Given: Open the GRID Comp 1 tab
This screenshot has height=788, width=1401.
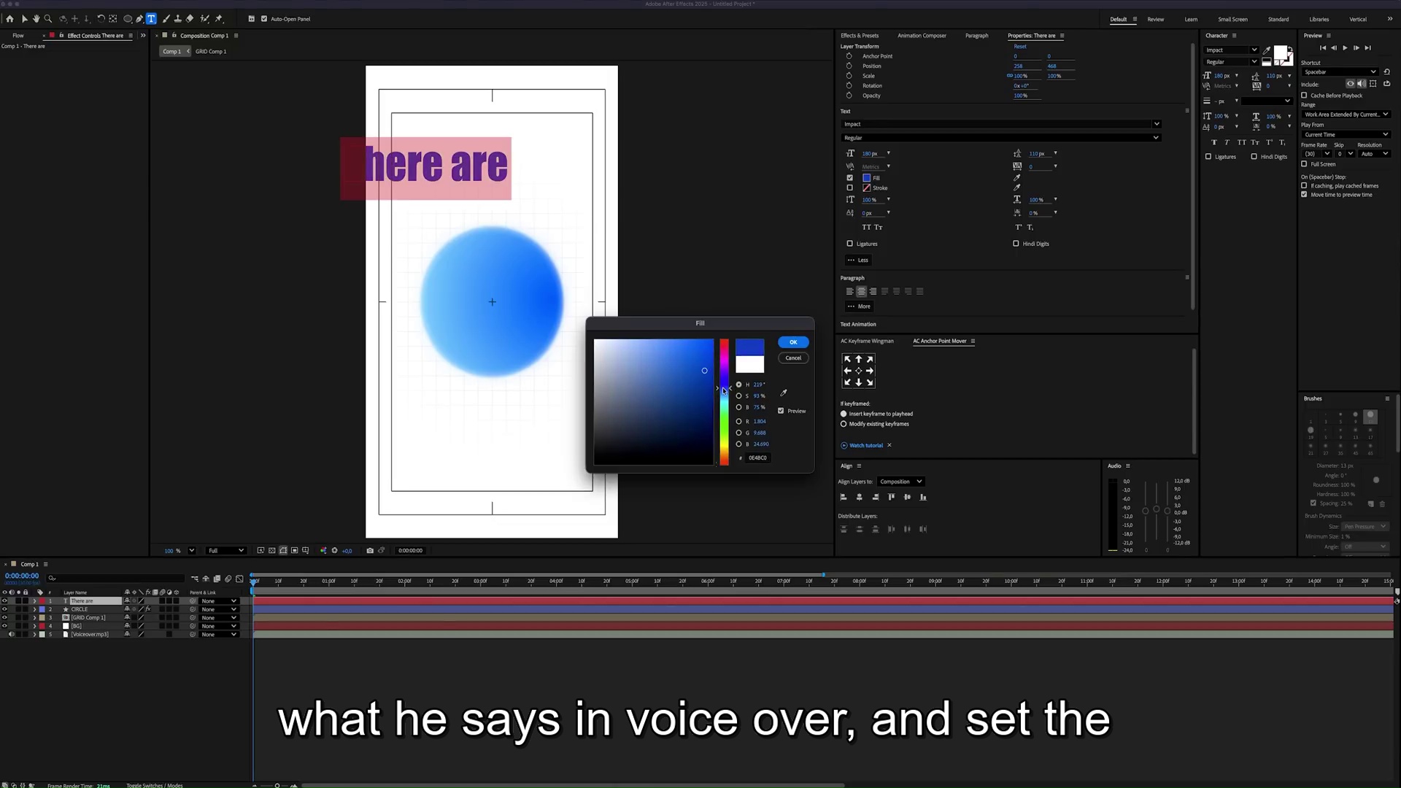Looking at the screenshot, I should (211, 52).
